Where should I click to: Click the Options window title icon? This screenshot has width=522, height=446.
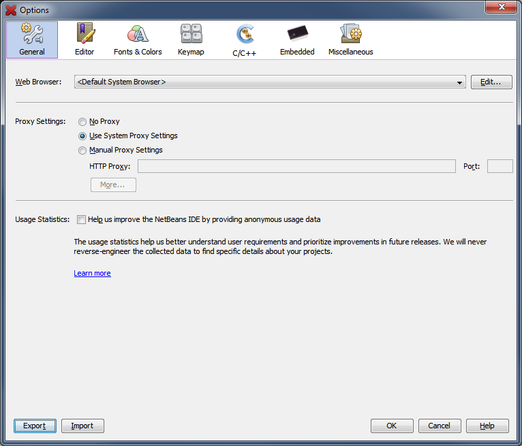point(11,10)
